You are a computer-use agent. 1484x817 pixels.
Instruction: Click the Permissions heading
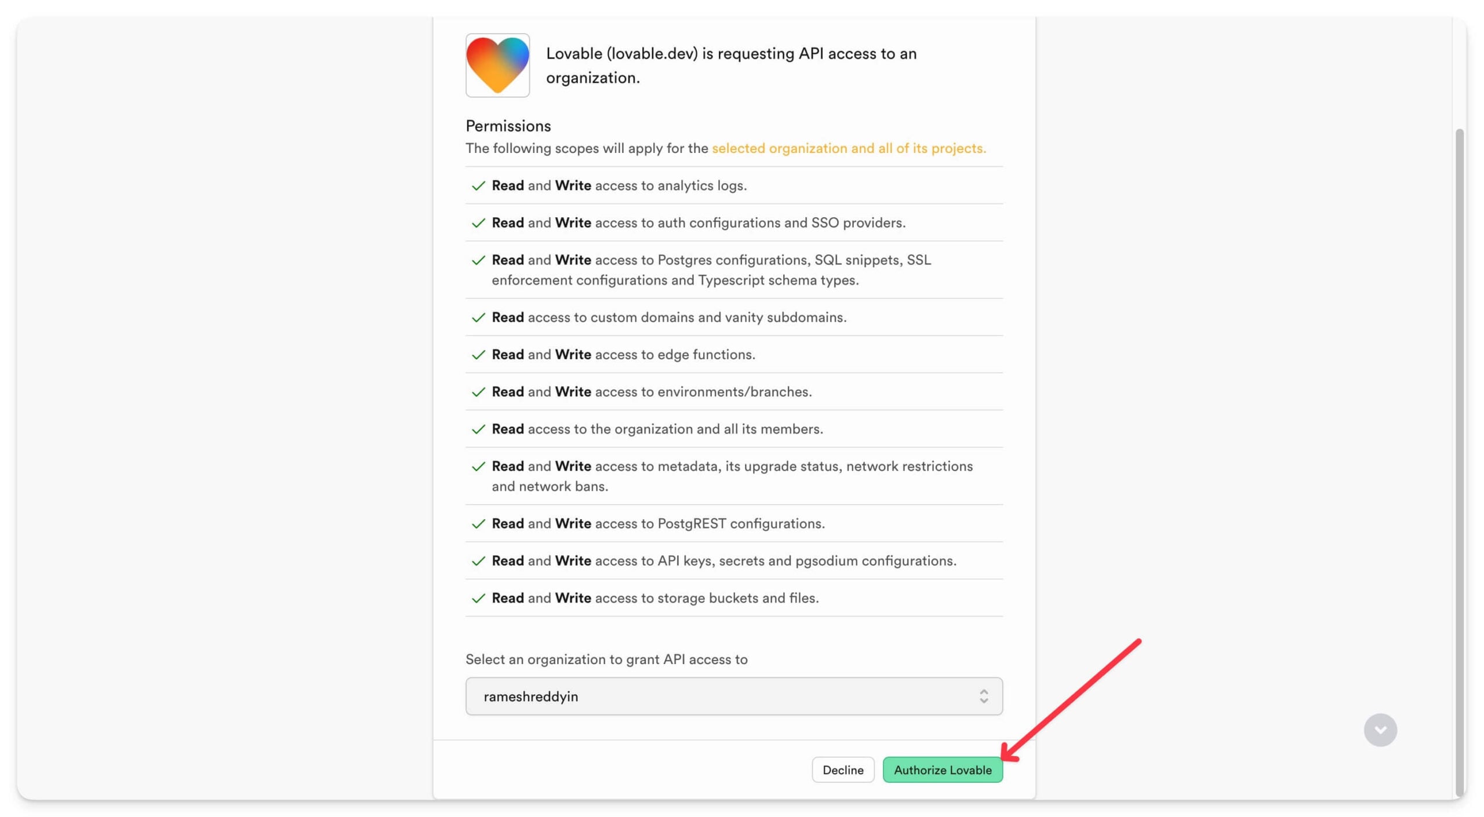[x=508, y=126]
